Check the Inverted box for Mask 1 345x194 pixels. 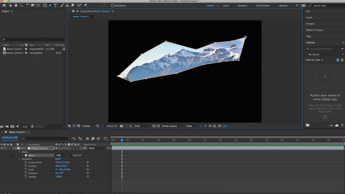tap(71, 155)
